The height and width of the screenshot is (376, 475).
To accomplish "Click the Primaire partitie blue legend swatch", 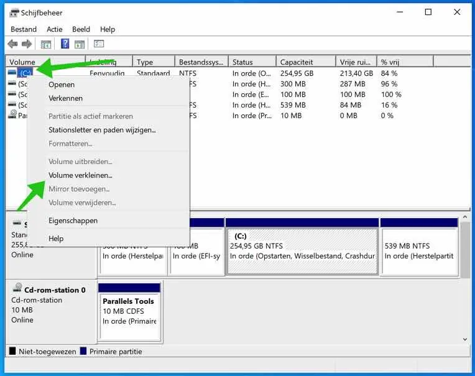I will (83, 351).
